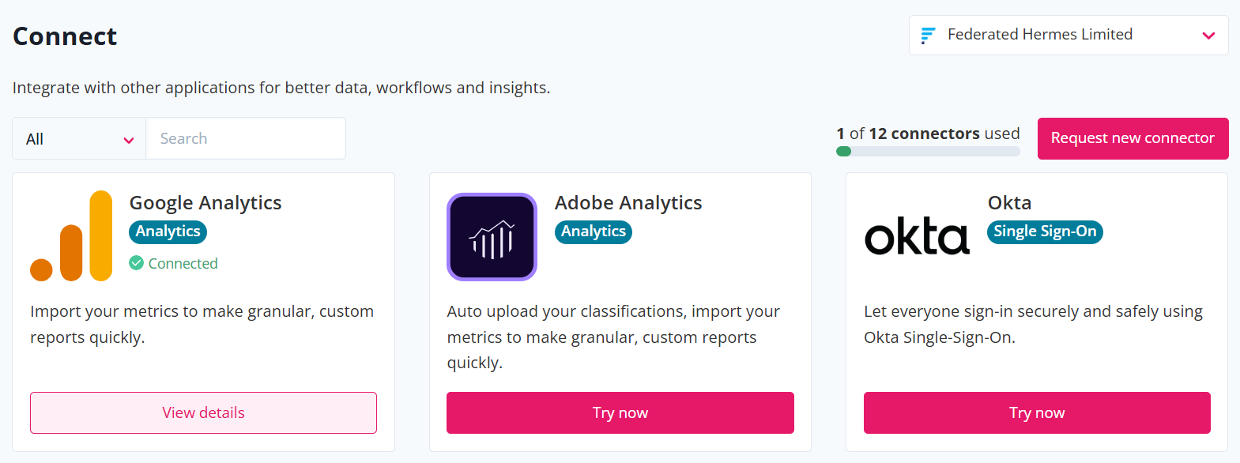
Task: Focus the Search connectors input field
Action: click(246, 139)
